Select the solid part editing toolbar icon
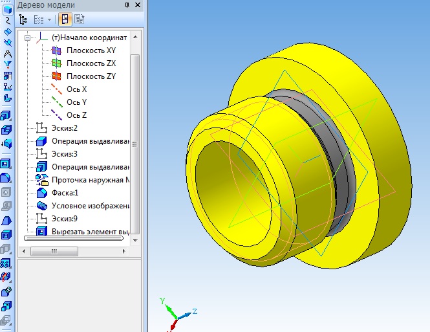Screen dimensions: 430x332 pyautogui.click(x=7, y=10)
